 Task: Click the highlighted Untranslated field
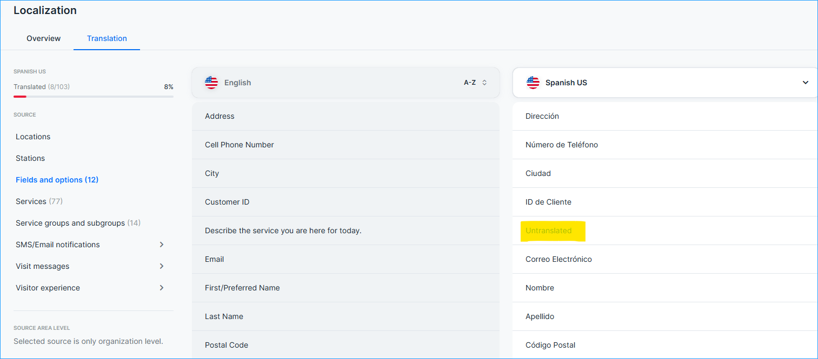coord(548,231)
